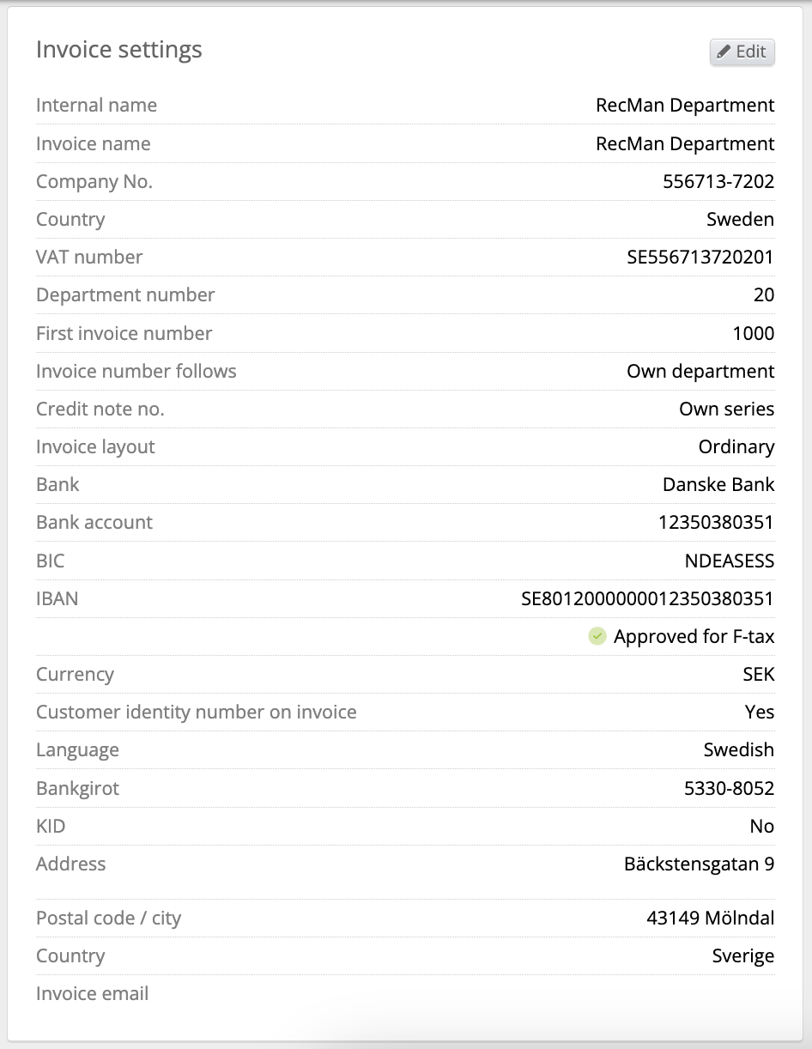Select the Swedish language value
812x1049 pixels.
tap(738, 750)
